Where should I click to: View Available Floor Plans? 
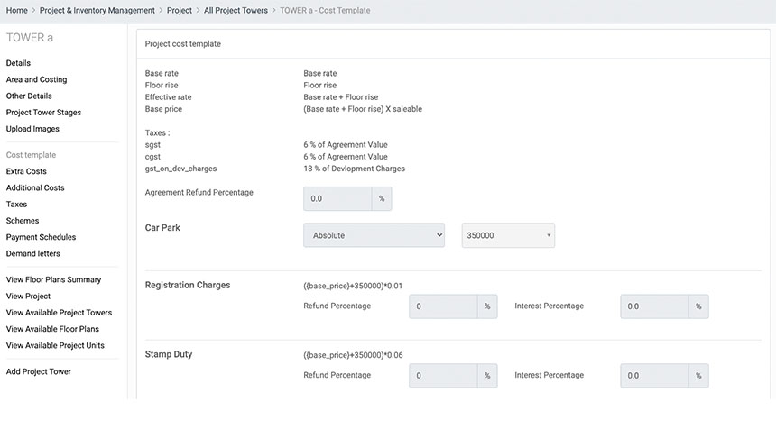coord(52,329)
